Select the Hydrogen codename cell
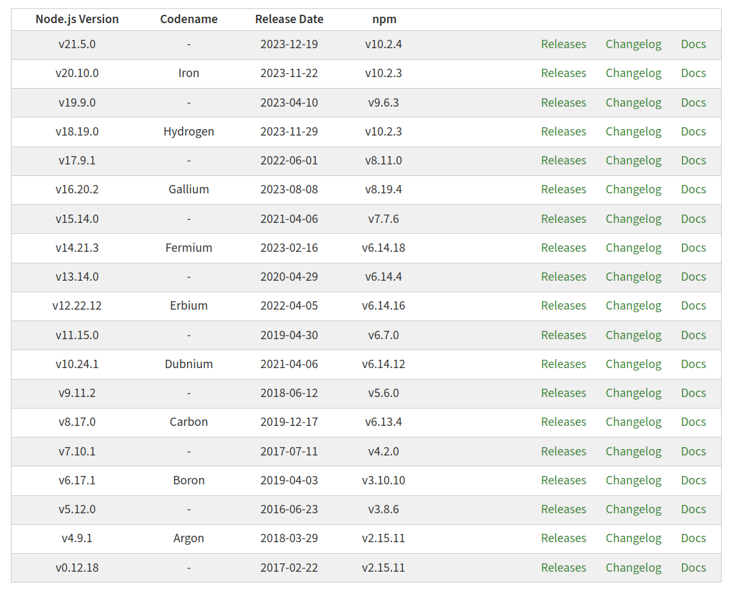The image size is (730, 591). 188,132
